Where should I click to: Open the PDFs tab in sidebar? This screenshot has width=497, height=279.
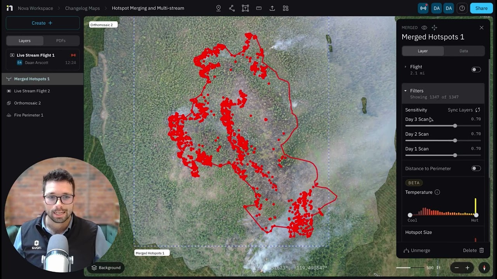61,41
